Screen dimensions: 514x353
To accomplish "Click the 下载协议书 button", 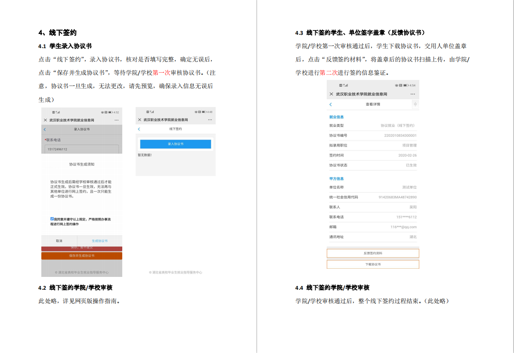I will [373, 264].
